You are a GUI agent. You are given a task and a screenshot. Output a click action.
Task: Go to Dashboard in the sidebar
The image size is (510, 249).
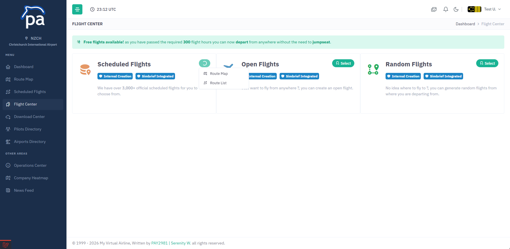(33, 67)
